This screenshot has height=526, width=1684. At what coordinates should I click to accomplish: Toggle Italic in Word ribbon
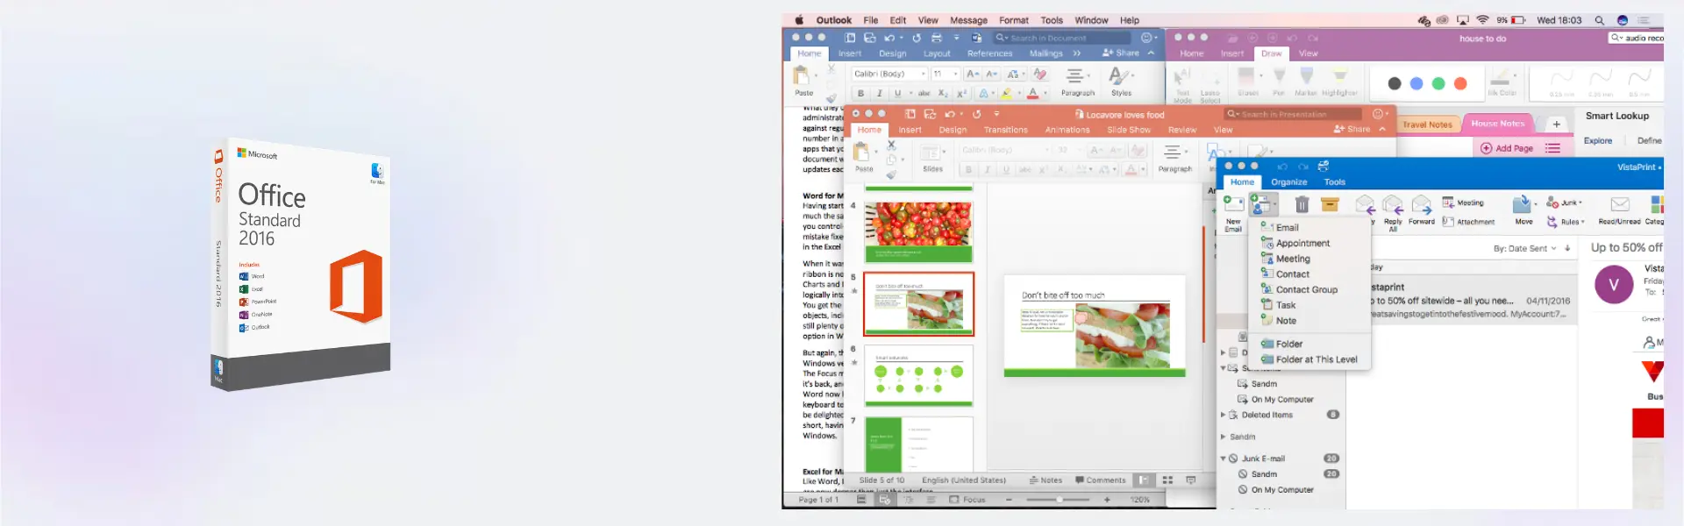click(x=879, y=93)
